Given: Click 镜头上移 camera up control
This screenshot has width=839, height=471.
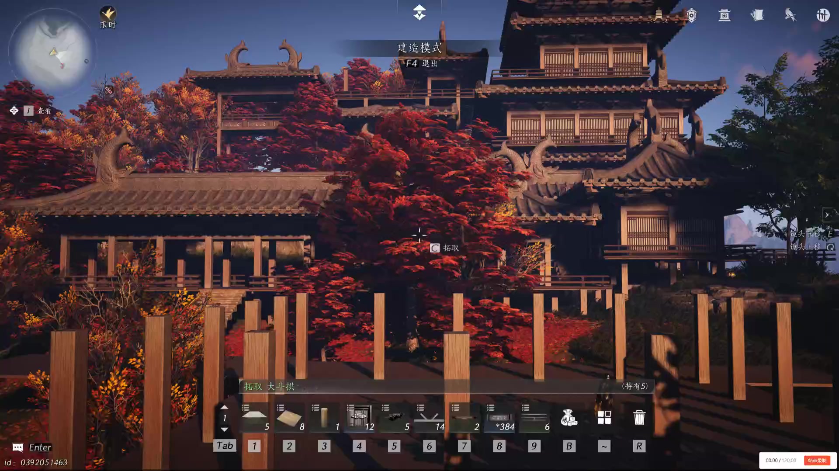Looking at the screenshot, I should coord(811,247).
